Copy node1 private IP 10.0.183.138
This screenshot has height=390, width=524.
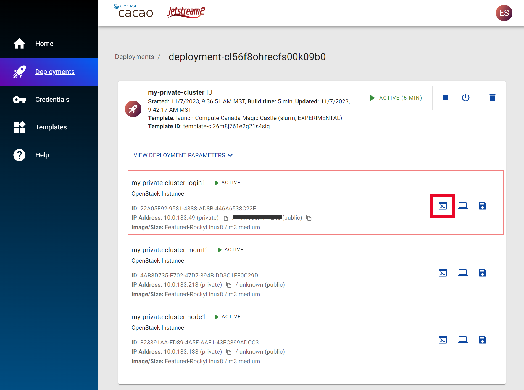click(x=229, y=352)
